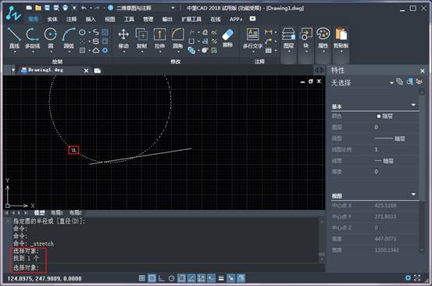Open the 多行文字 multiline text tool

[252, 38]
